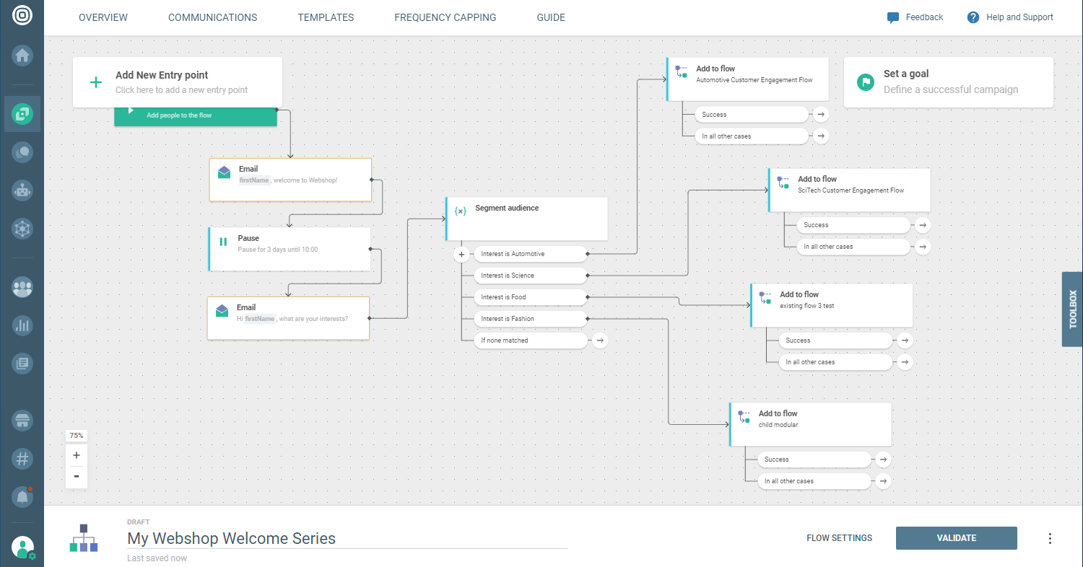Open the Frequency Capping tab

[x=445, y=17]
